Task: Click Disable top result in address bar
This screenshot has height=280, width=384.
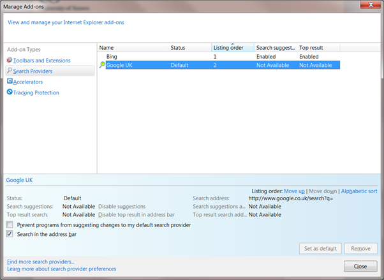Action: click(137, 215)
